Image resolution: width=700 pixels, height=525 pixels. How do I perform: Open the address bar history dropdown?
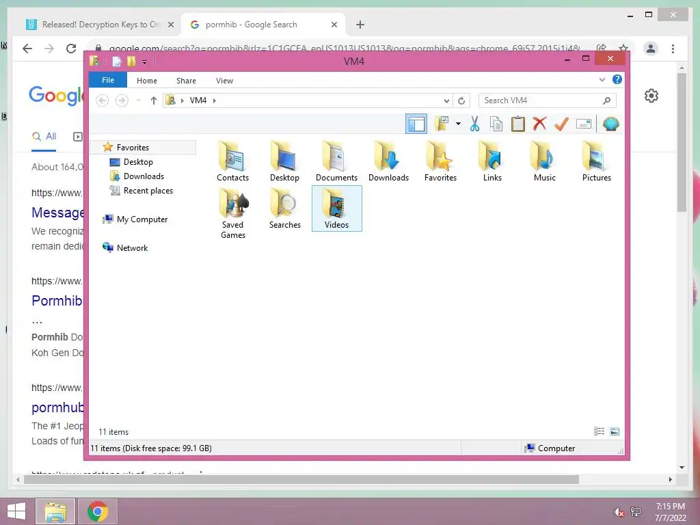click(x=446, y=101)
